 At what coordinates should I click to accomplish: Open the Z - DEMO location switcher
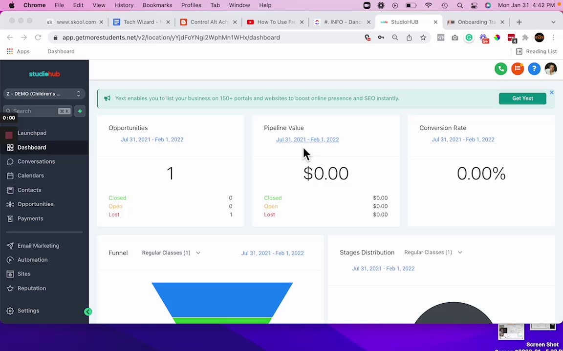tap(44, 94)
